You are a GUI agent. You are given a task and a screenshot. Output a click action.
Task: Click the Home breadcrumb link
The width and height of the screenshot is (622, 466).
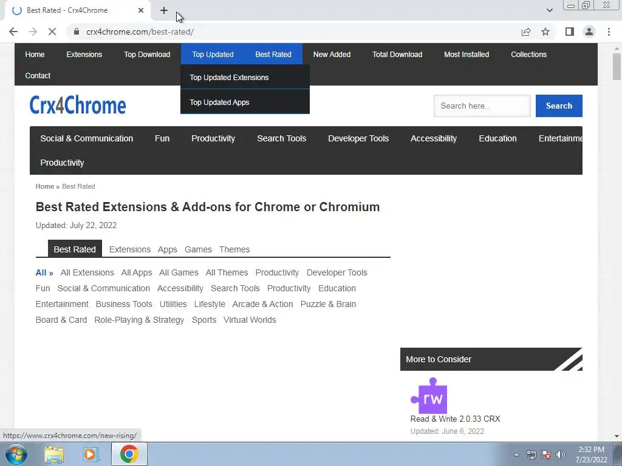45,186
